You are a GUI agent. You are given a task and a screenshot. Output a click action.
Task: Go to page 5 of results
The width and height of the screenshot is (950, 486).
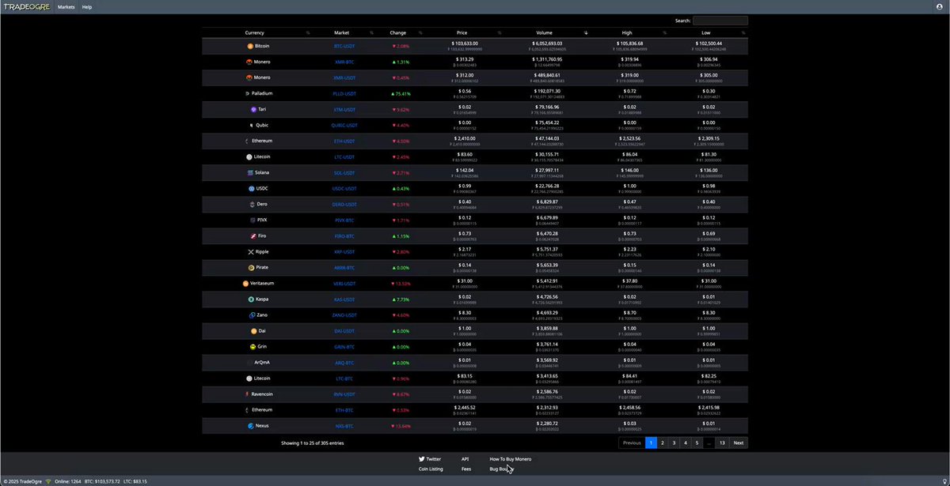(x=697, y=443)
